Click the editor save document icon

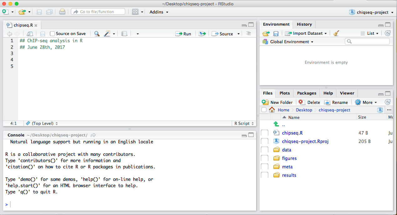coord(43,34)
